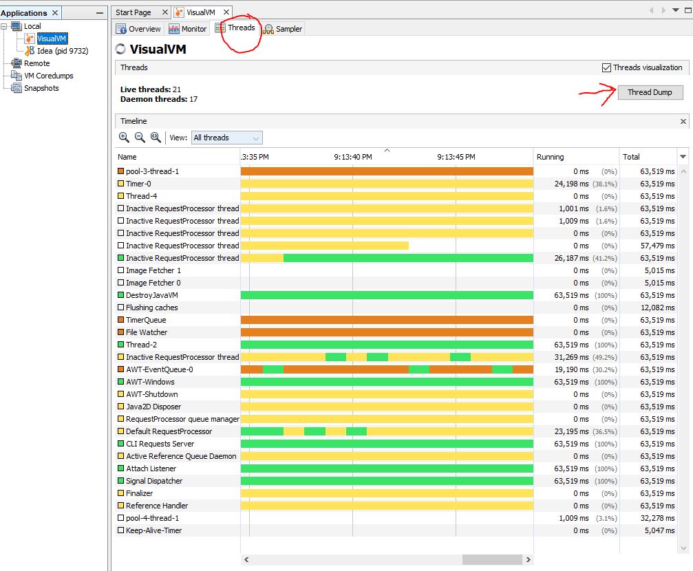The height and width of the screenshot is (571, 693).
Task: Click left arrow of horizontal timeline scrollbar
Action: tap(246, 559)
